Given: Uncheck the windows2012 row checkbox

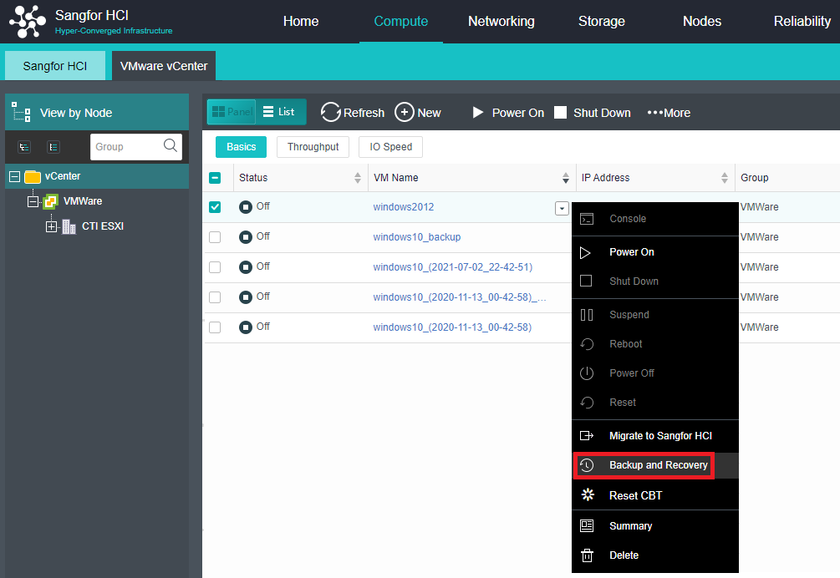Looking at the screenshot, I should pos(215,207).
